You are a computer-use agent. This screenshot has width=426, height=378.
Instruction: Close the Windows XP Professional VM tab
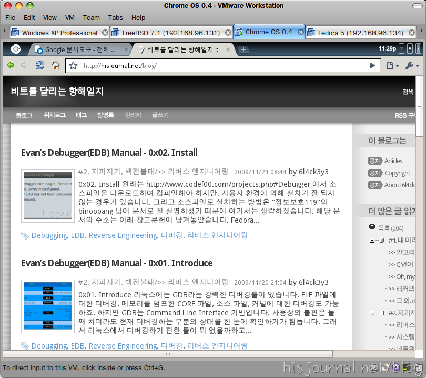[105, 33]
